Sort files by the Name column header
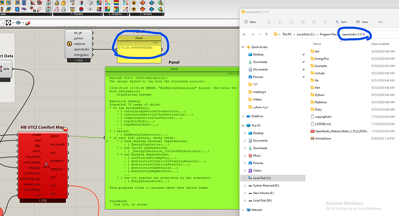The height and width of the screenshot is (216, 399). (x=317, y=44)
